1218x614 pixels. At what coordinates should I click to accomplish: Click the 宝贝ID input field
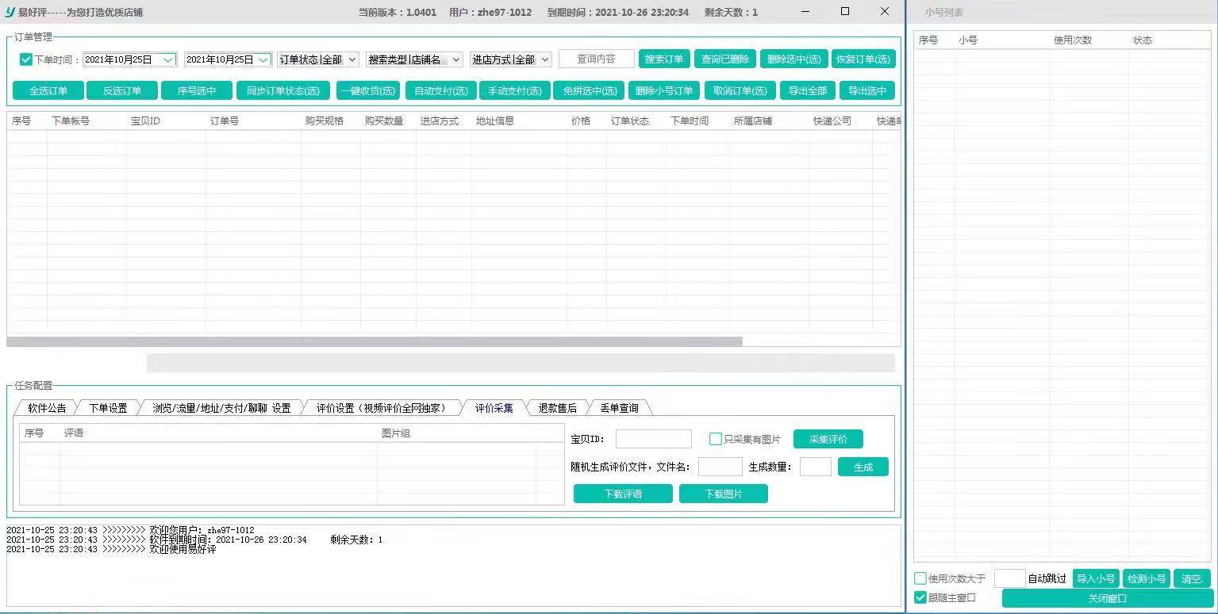[x=653, y=439]
